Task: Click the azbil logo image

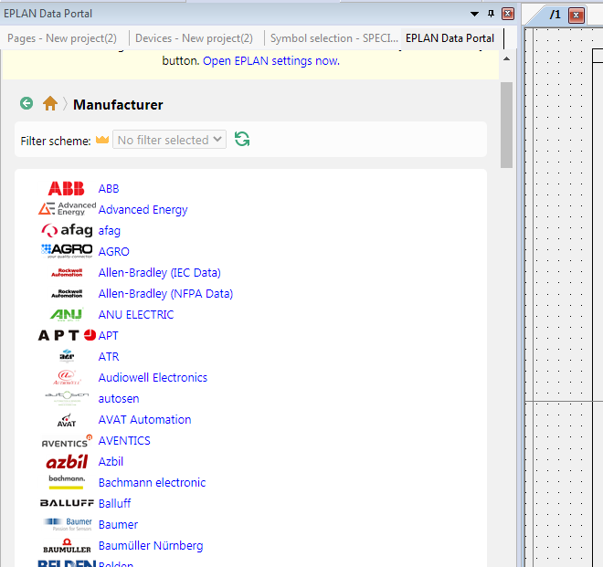Action: (x=67, y=462)
